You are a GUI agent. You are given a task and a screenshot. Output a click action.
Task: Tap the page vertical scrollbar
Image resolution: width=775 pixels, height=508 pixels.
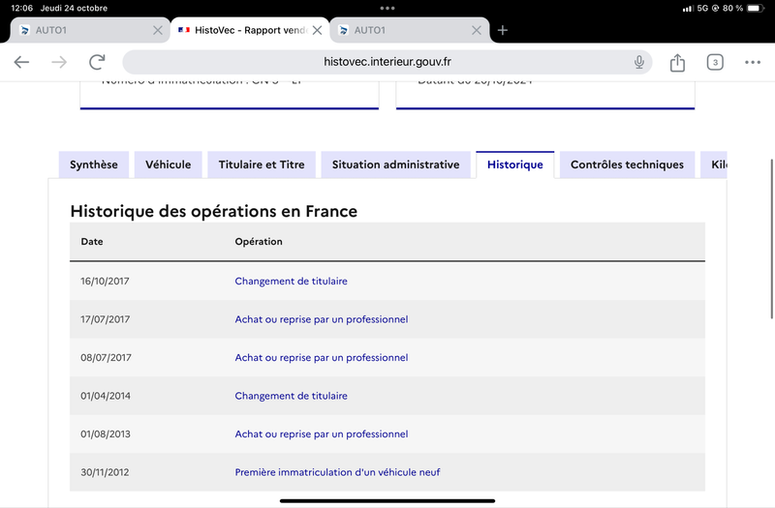(771, 239)
